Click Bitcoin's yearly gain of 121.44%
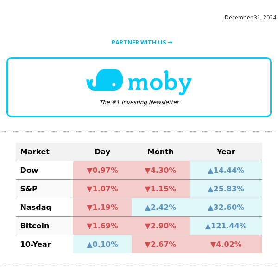 click(x=226, y=226)
